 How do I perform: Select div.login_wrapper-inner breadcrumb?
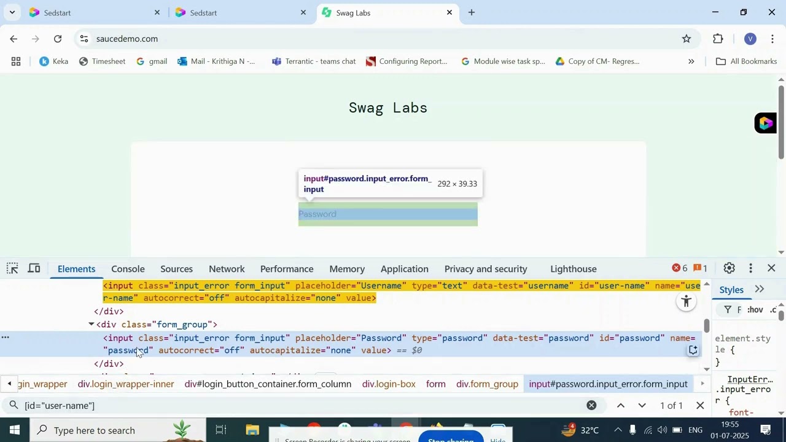point(126,384)
